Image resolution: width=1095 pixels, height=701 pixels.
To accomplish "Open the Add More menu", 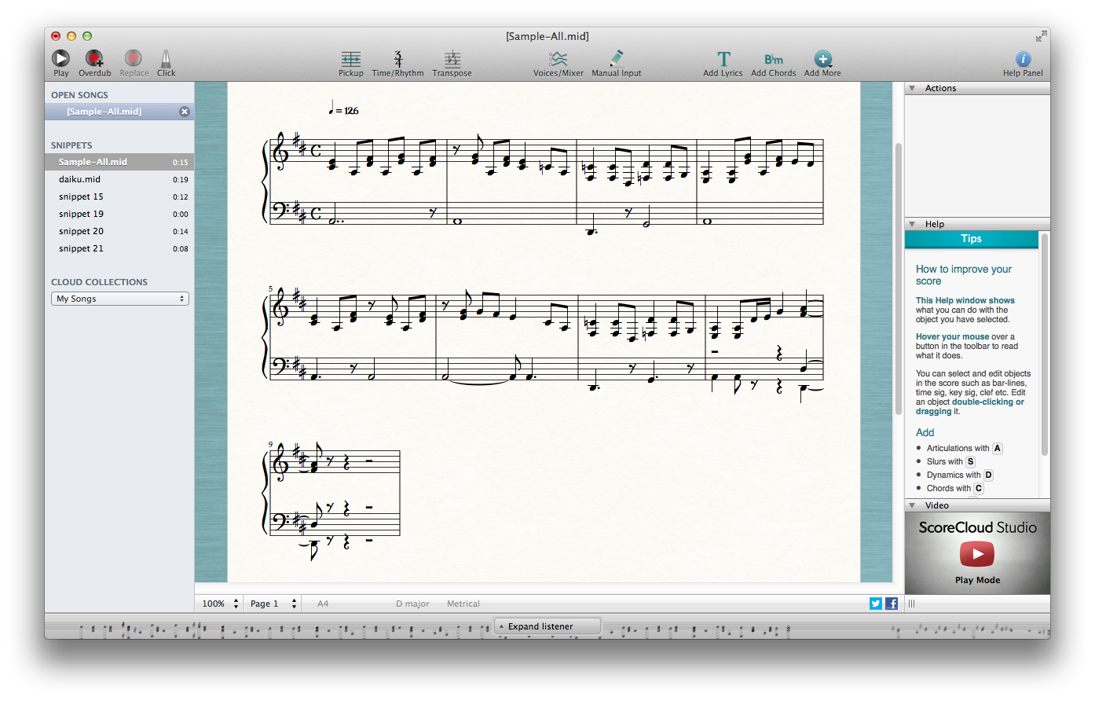I will [x=822, y=59].
